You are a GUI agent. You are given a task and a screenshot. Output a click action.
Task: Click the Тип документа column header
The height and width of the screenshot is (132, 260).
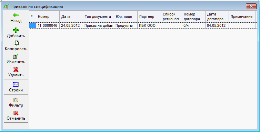(98, 16)
